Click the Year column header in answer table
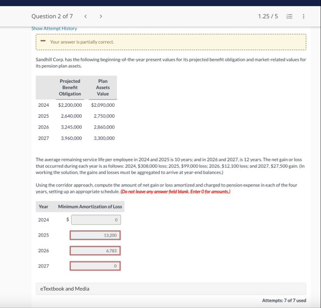Viewport: 321px width, 308px height. [43, 207]
